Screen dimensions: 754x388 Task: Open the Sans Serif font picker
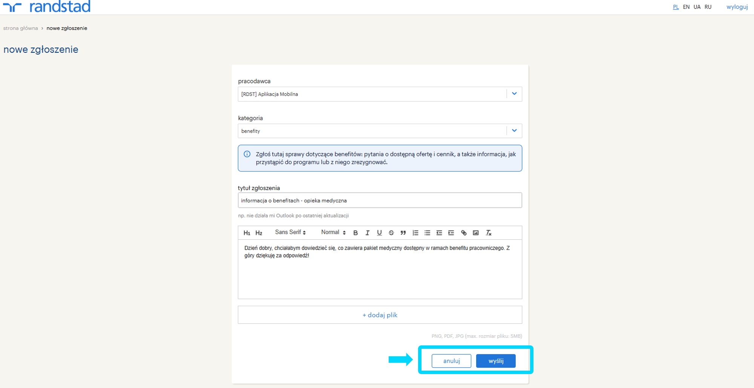(290, 232)
